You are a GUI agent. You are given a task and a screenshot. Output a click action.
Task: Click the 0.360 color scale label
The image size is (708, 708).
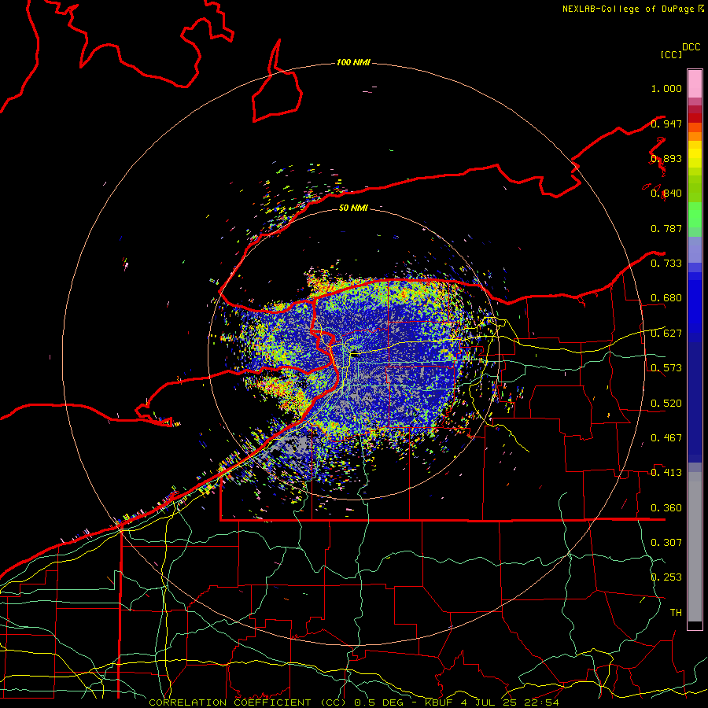666,508
